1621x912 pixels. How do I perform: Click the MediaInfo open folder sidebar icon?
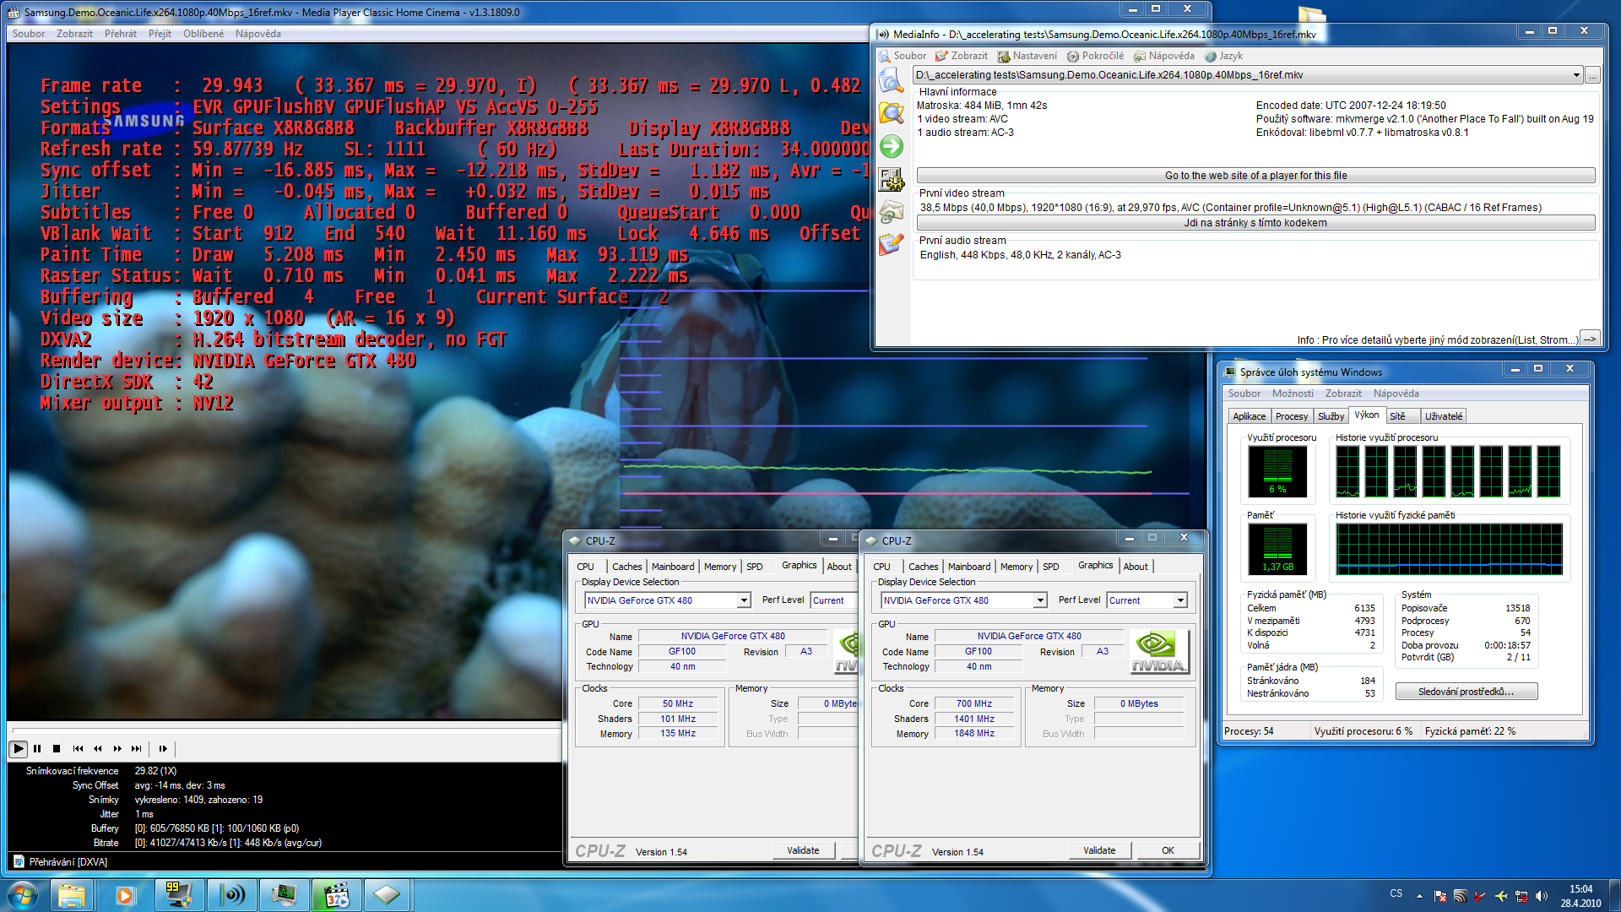(891, 113)
